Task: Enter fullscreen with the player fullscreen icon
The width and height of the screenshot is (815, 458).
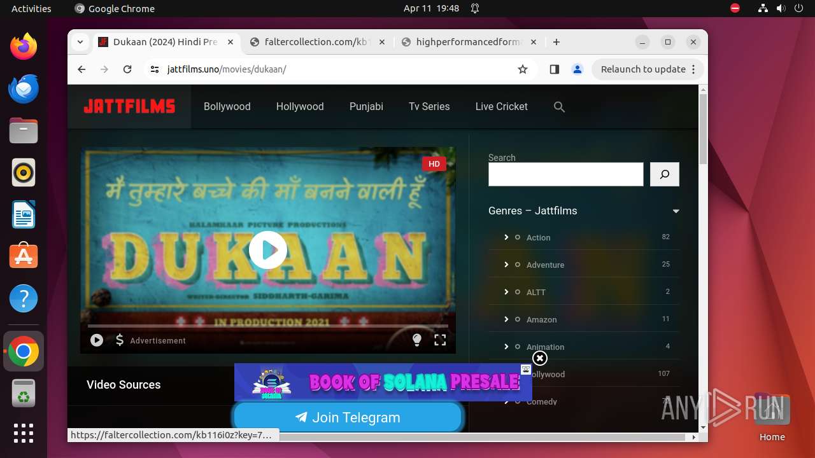Action: 440,340
